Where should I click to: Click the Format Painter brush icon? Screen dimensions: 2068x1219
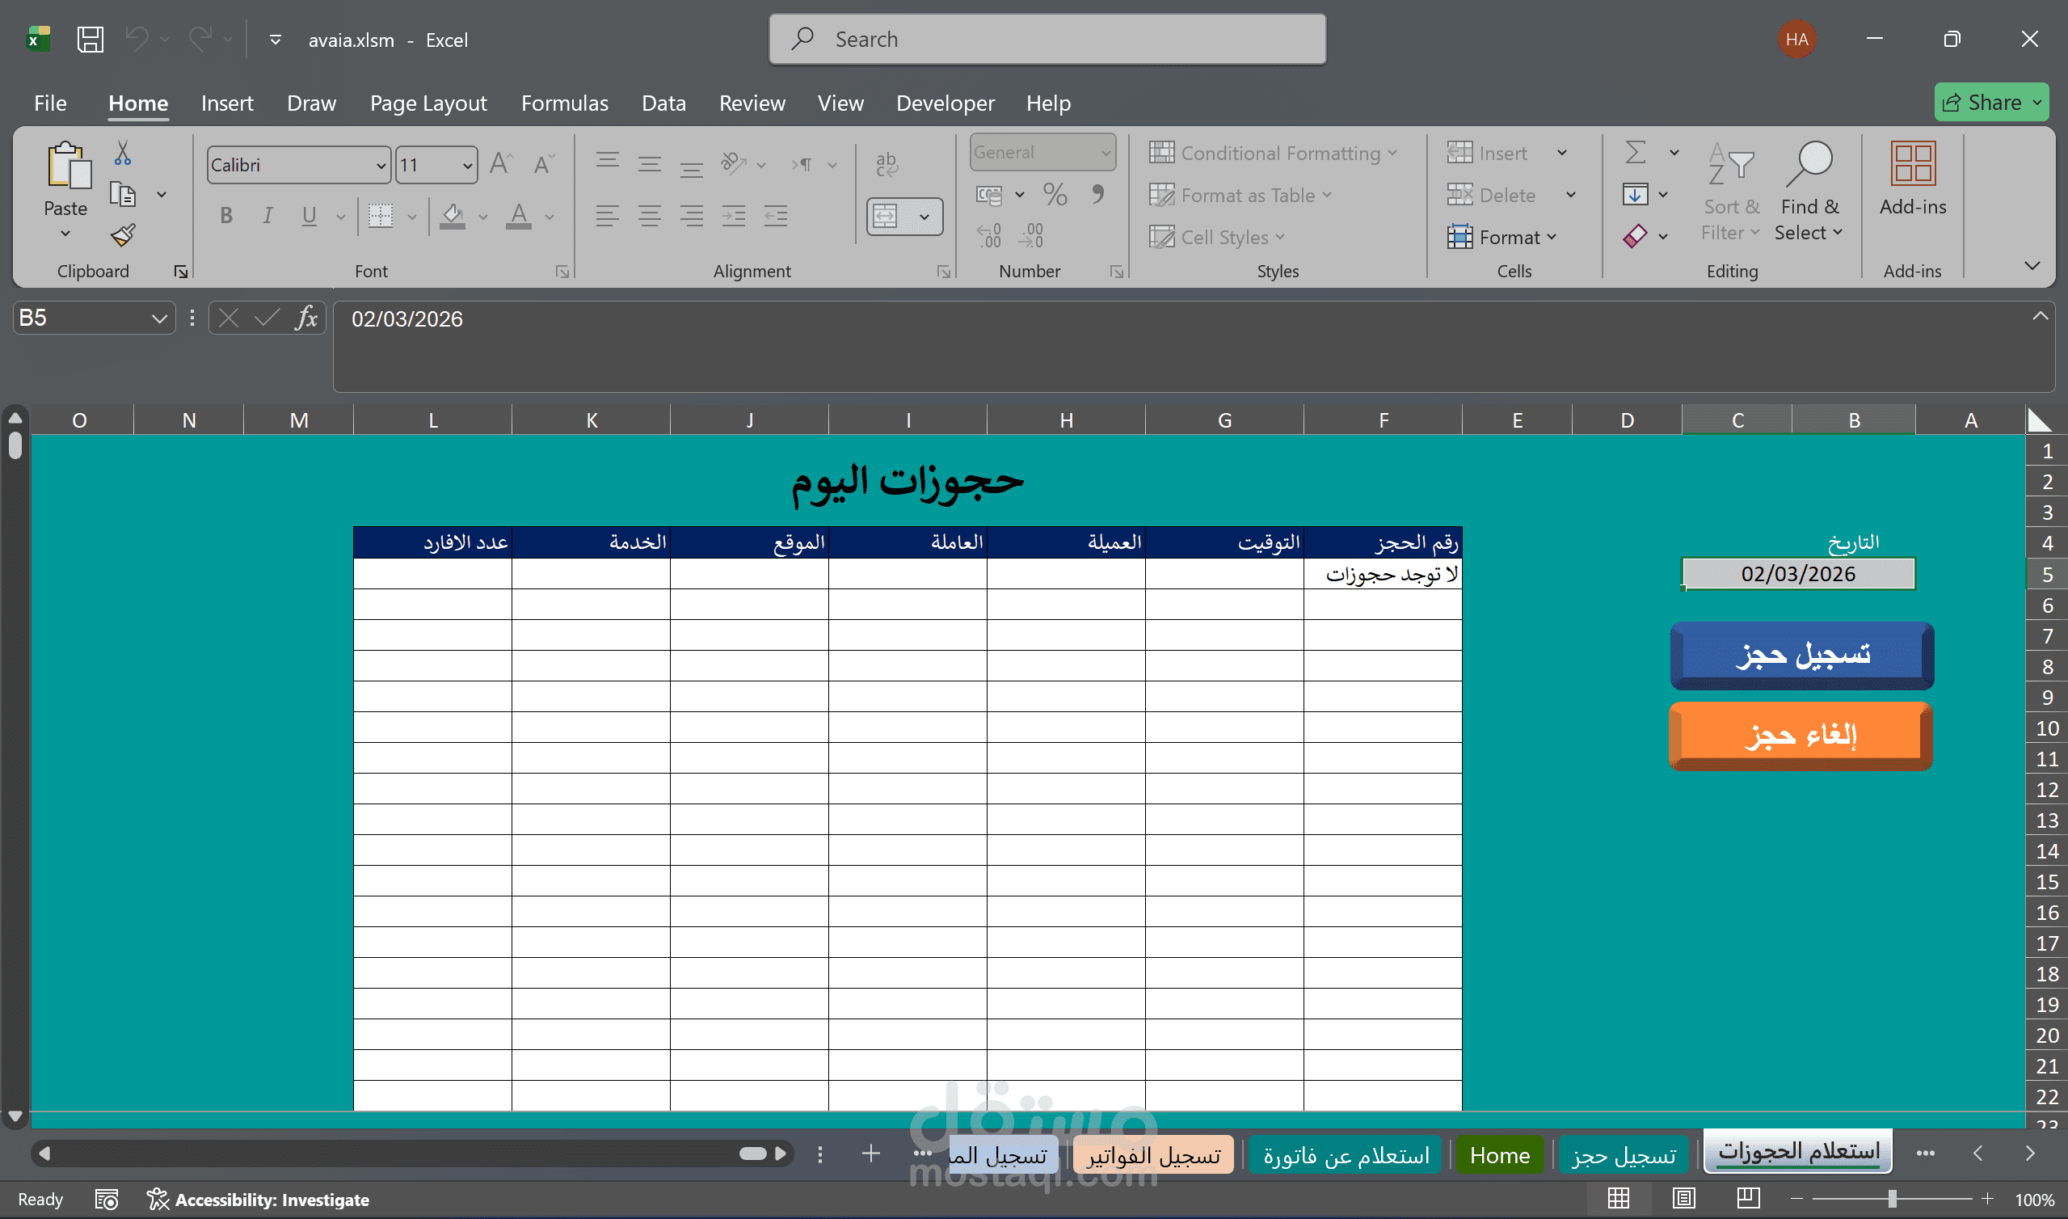pos(123,236)
